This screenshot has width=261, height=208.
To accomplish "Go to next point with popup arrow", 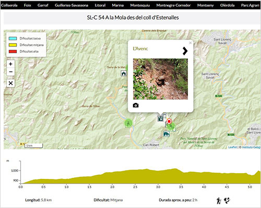I will [185, 51].
